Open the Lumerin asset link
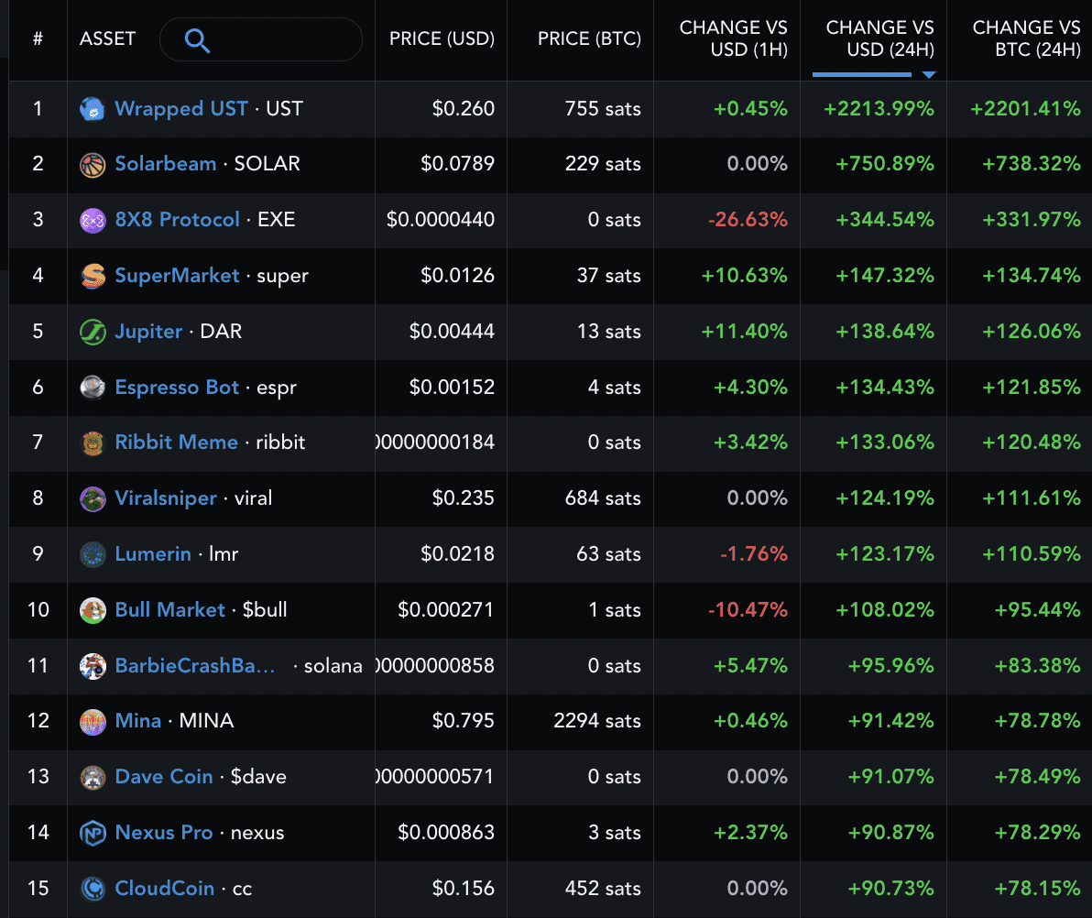This screenshot has height=918, width=1092. (153, 554)
